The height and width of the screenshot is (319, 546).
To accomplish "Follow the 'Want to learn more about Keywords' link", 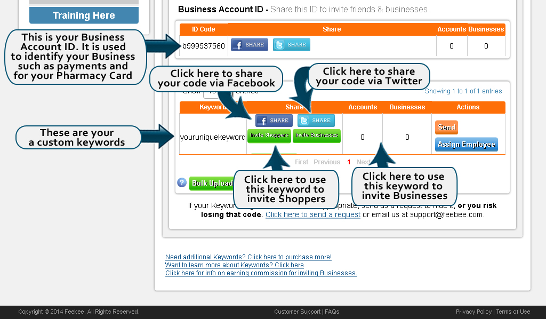I will pyautogui.click(x=234, y=265).
